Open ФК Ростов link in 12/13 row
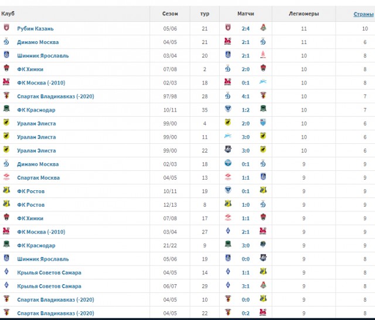 [31, 205]
